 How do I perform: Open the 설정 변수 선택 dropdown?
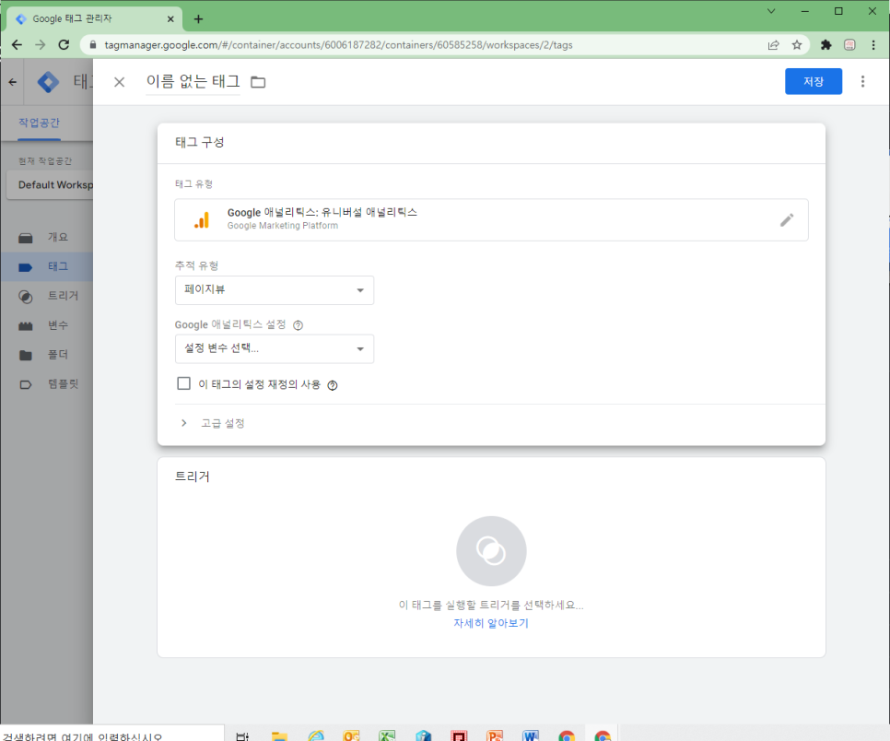[x=275, y=348]
